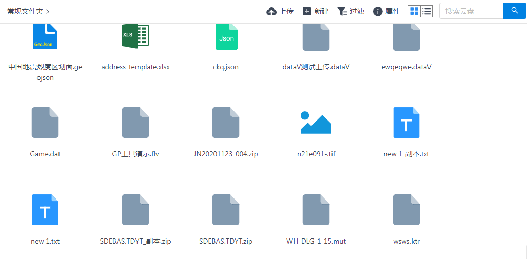Click the n21e091-.tif file name
Image resolution: width=527 pixels, height=259 pixels.
pyautogui.click(x=316, y=154)
